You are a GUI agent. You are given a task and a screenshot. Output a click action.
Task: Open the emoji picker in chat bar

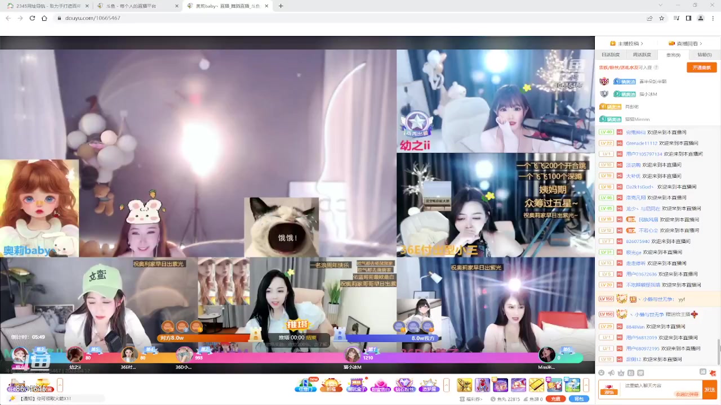click(602, 372)
